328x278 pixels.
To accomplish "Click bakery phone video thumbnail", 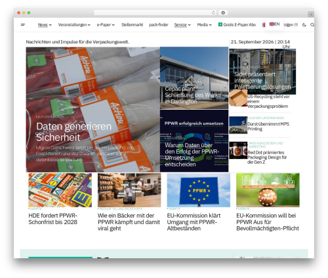I will 129,190.
